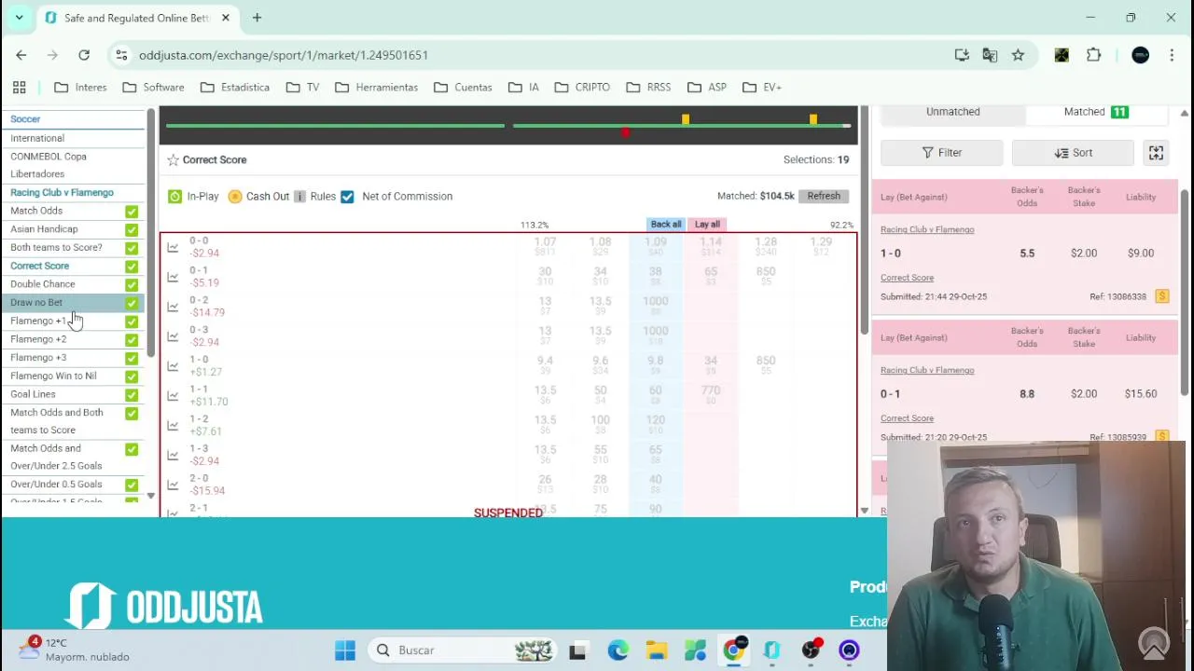Open the chart icon for 1 - 2 row
1194x671 pixels.
(x=173, y=426)
